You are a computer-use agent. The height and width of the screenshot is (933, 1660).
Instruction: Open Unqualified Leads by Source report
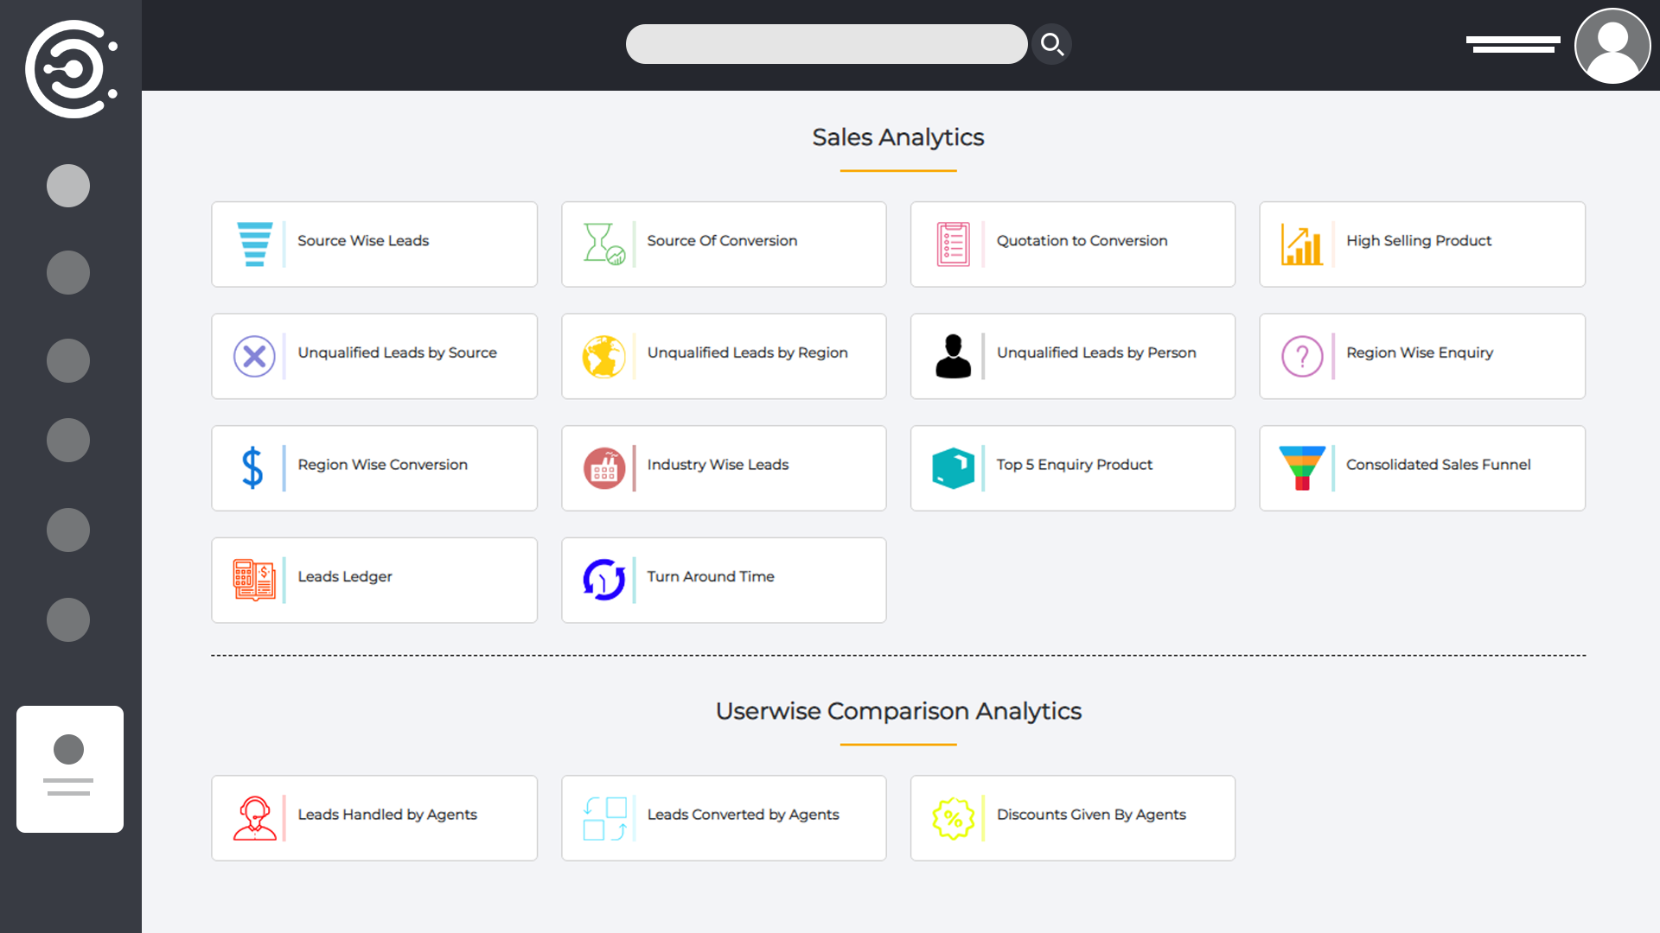point(374,356)
